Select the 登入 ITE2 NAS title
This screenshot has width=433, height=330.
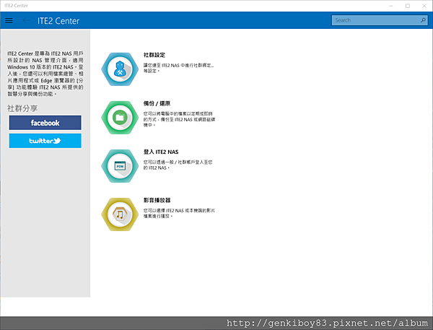tap(161, 152)
